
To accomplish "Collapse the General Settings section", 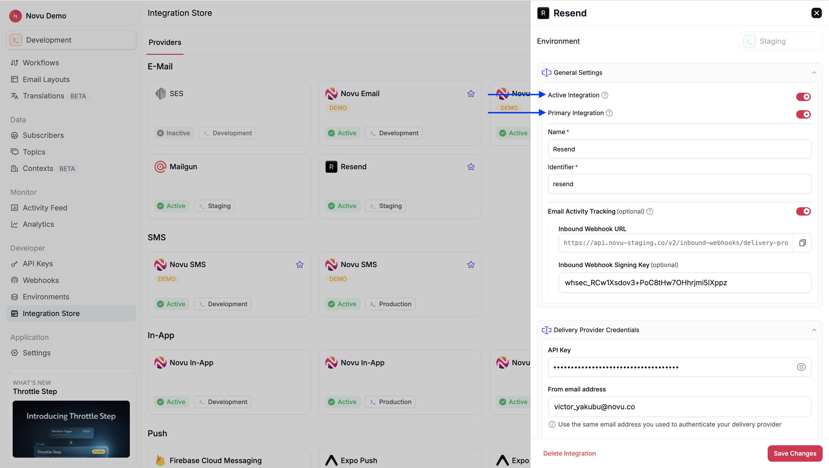I will (814, 73).
